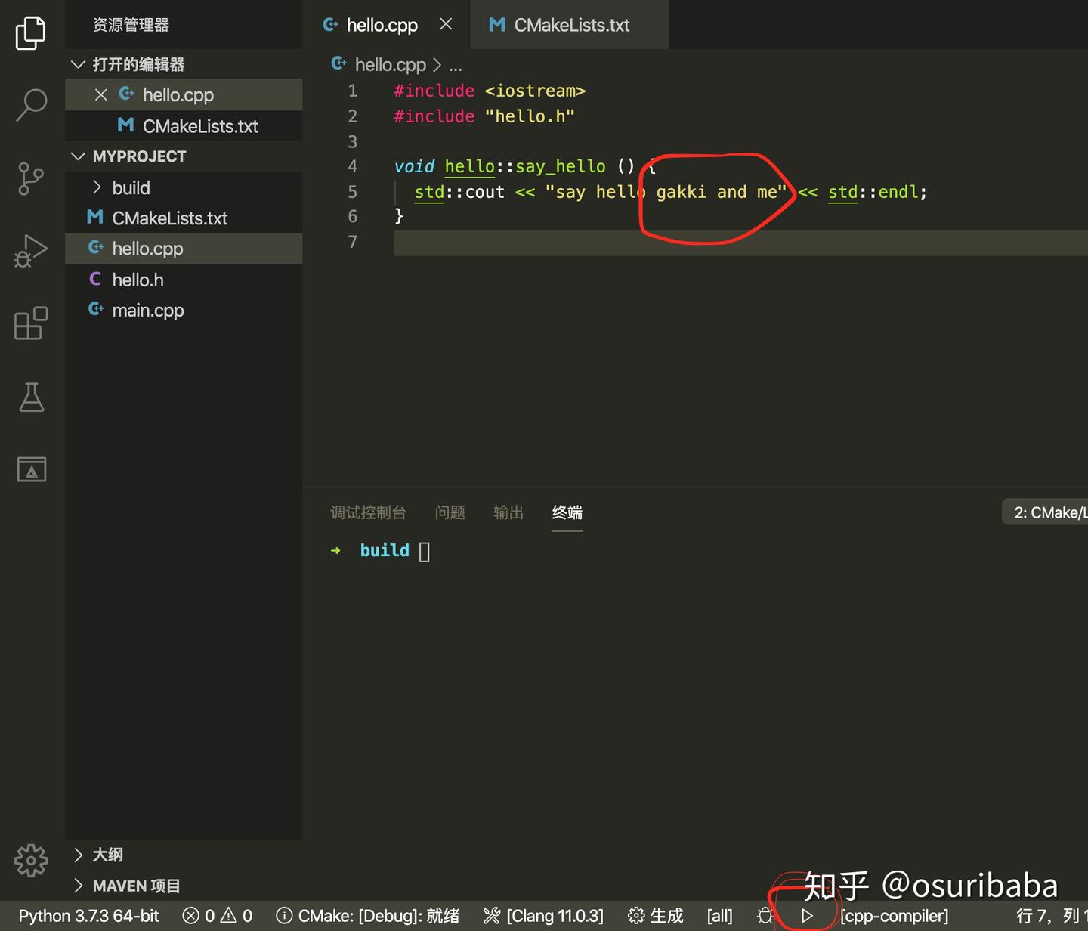Image resolution: width=1088 pixels, height=931 pixels.
Task: Collapse the 打开的编辑器 section
Action: click(x=78, y=64)
